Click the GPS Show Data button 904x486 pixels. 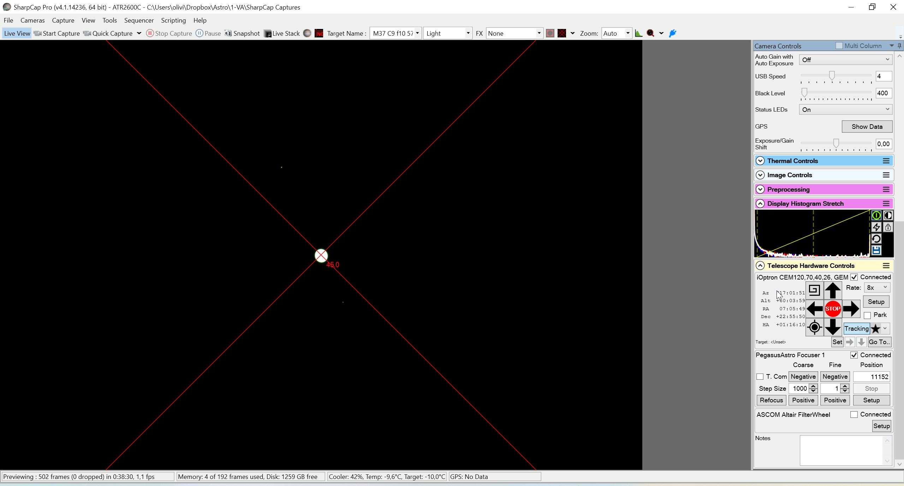867,127
